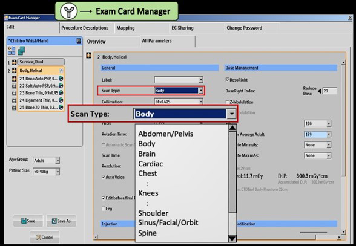Click the printer icon beside 2.3 Bone Thin
356x246 pixels.
pyautogui.click(x=15, y=93)
